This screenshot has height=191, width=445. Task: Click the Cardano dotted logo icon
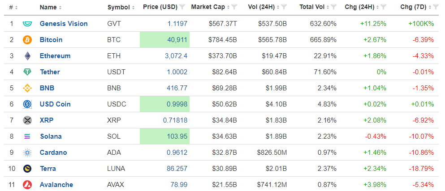coord(27,153)
